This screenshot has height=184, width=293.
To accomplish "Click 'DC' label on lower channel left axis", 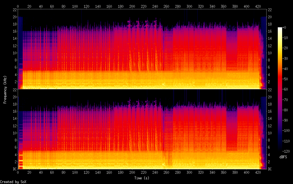I will point(14,169).
